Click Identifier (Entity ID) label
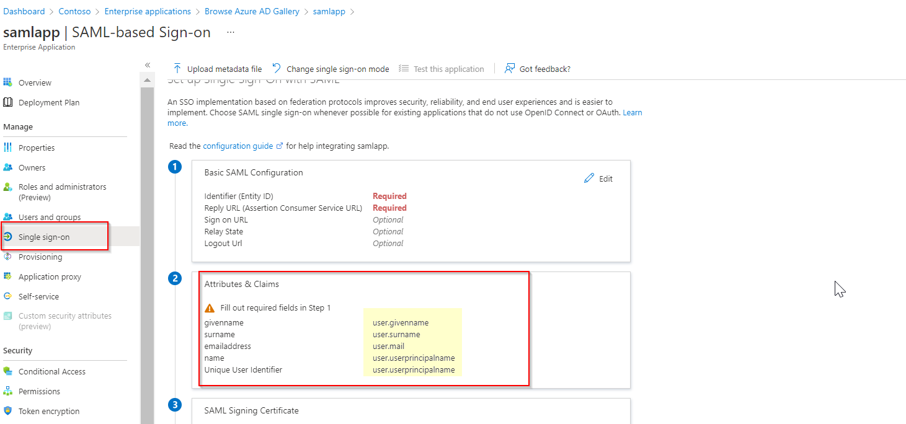Screen dimensions: 906x424 point(239,196)
